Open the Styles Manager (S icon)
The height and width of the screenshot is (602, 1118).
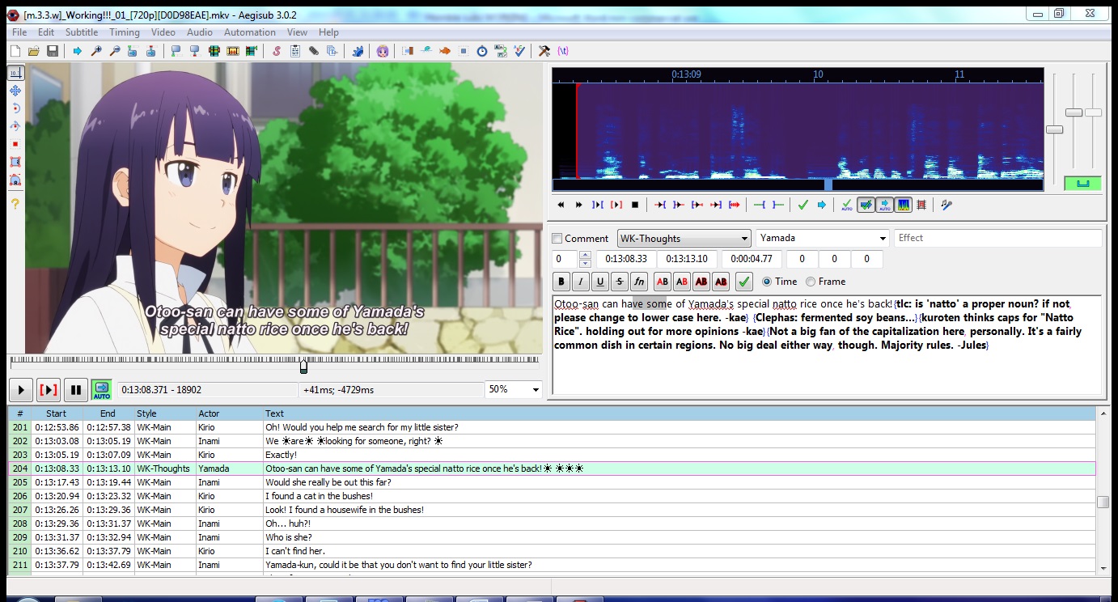pyautogui.click(x=277, y=51)
